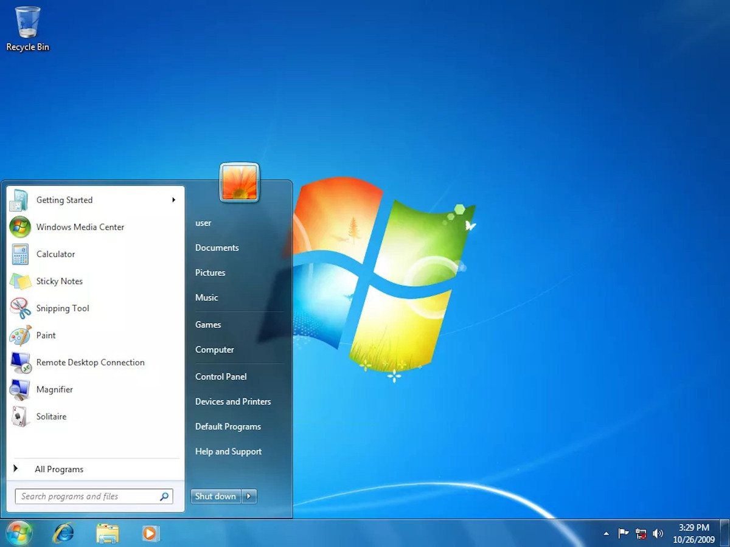The image size is (730, 547).
Task: Launch Remote Desktop Connection
Action: tap(90, 362)
